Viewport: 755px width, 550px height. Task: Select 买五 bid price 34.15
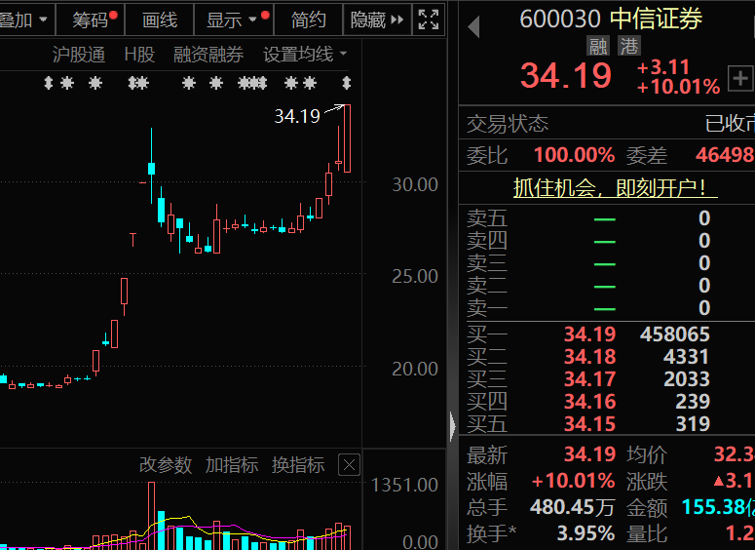click(x=589, y=424)
